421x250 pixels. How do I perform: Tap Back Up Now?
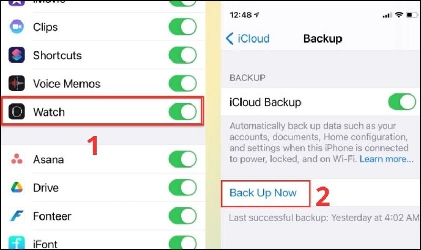point(263,193)
